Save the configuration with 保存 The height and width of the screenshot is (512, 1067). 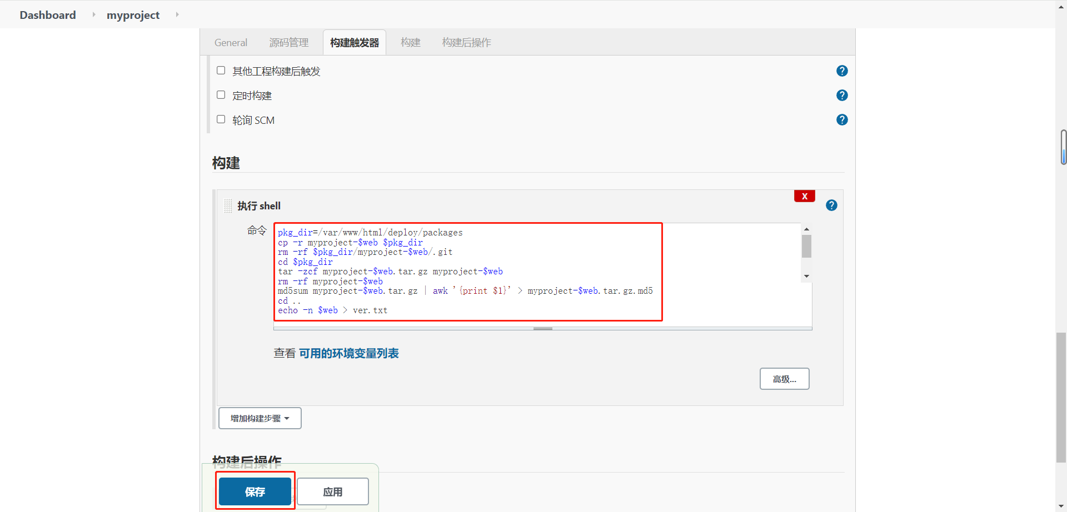(255, 491)
